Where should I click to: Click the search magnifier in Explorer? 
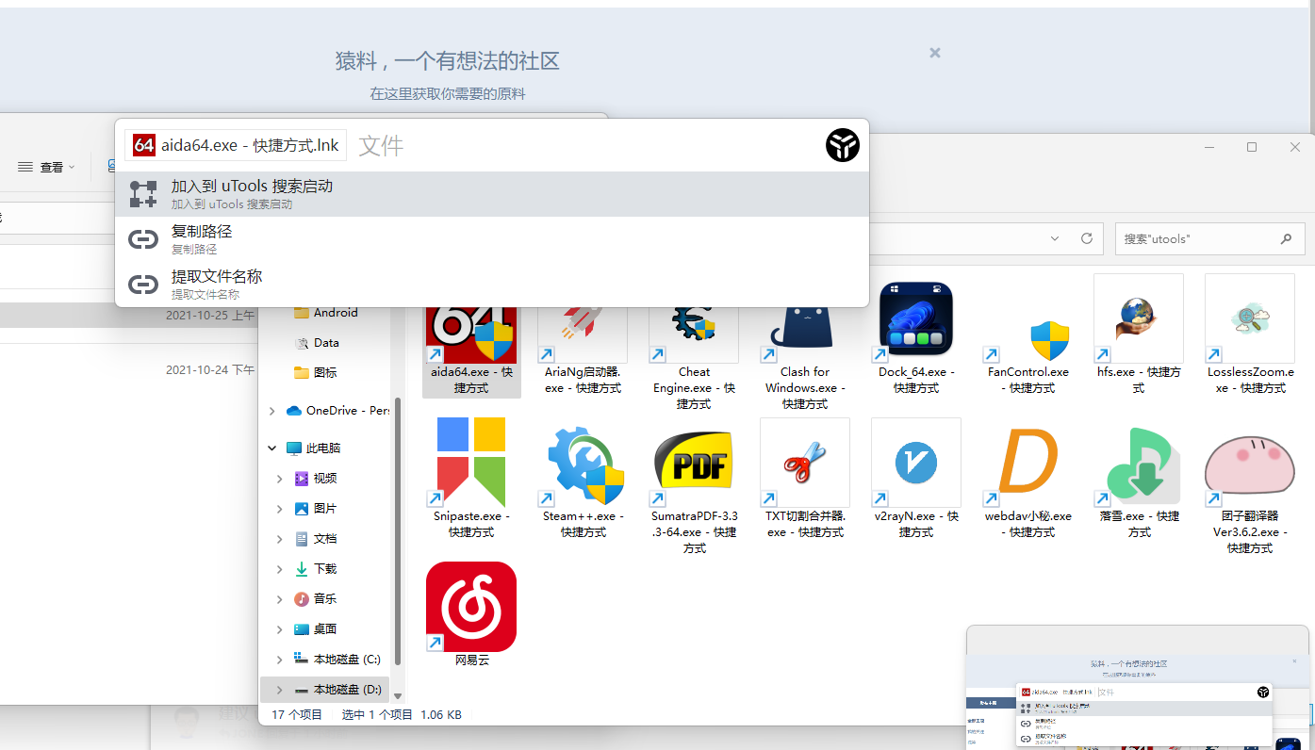pyautogui.click(x=1287, y=239)
